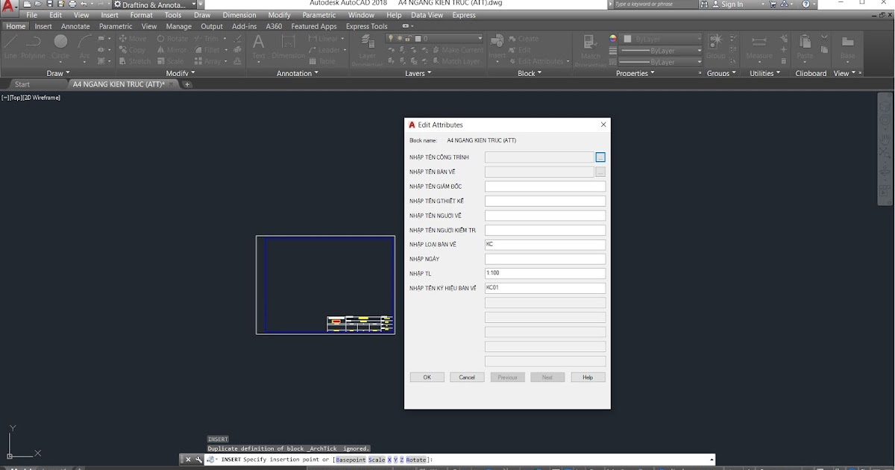
Task: Click the Help question mark icon
Action: click(x=806, y=4)
